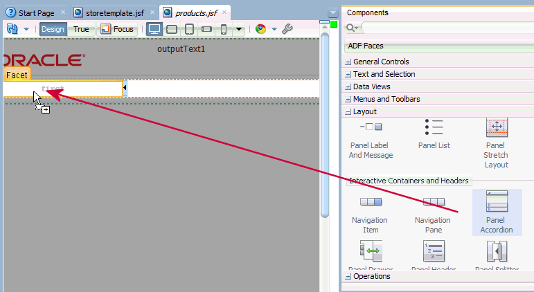The width and height of the screenshot is (534, 292).
Task: Click the editor vertical scrollbar thumb
Action: [325, 125]
